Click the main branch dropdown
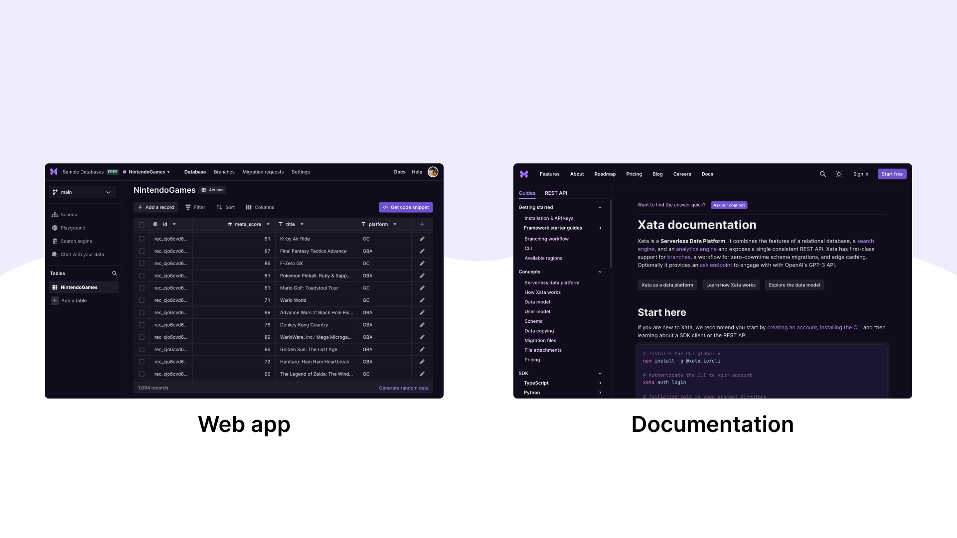 pos(82,192)
